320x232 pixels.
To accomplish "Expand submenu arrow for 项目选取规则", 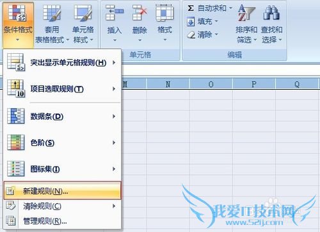I will tap(114, 88).
